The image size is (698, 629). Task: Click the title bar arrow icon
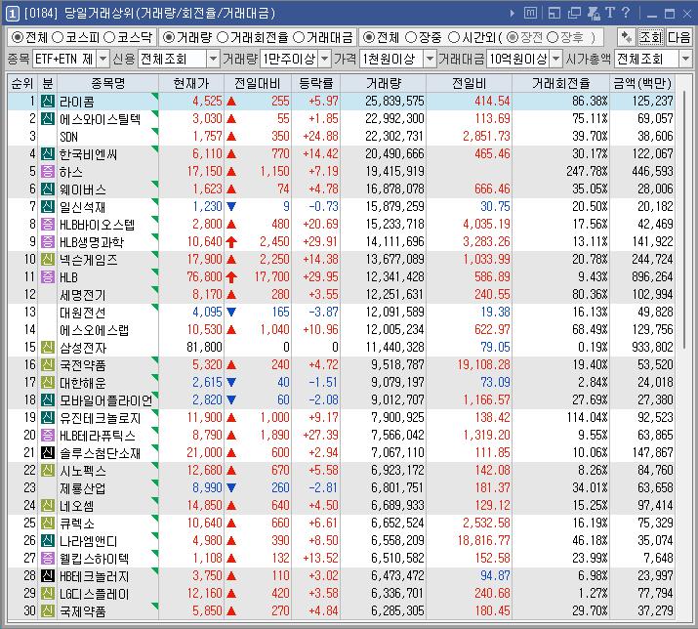click(513, 14)
